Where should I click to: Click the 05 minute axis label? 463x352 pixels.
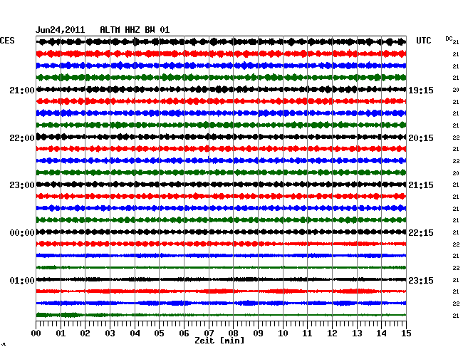159,333
